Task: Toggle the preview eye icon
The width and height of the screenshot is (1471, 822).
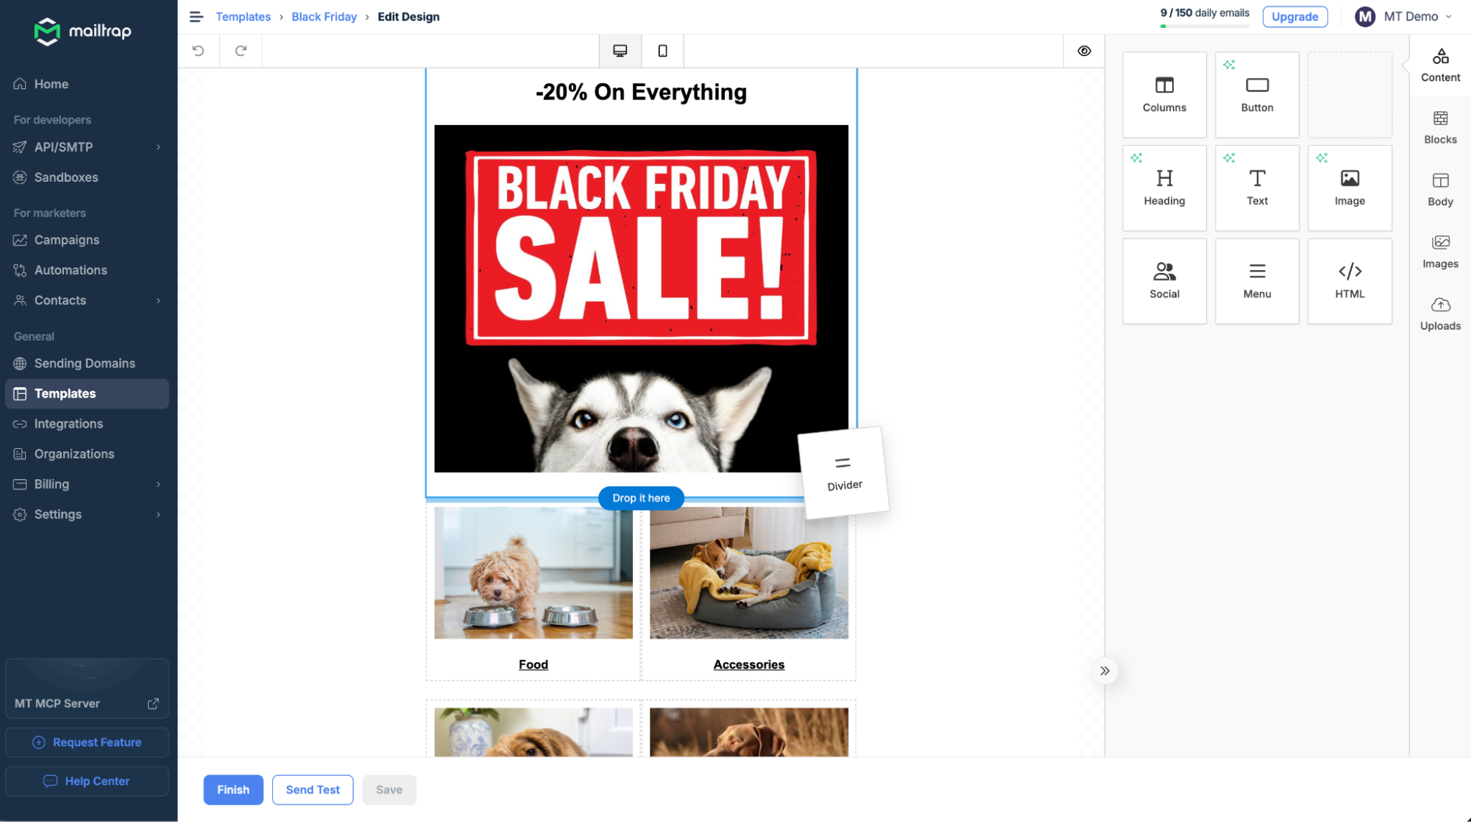Action: point(1084,51)
